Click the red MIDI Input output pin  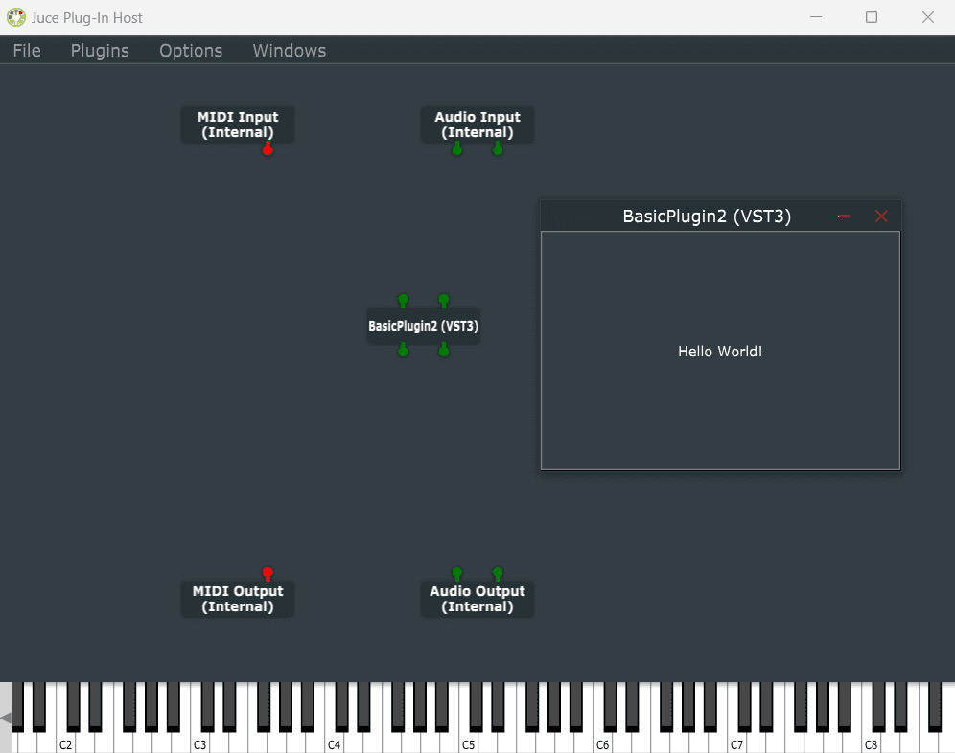268,149
